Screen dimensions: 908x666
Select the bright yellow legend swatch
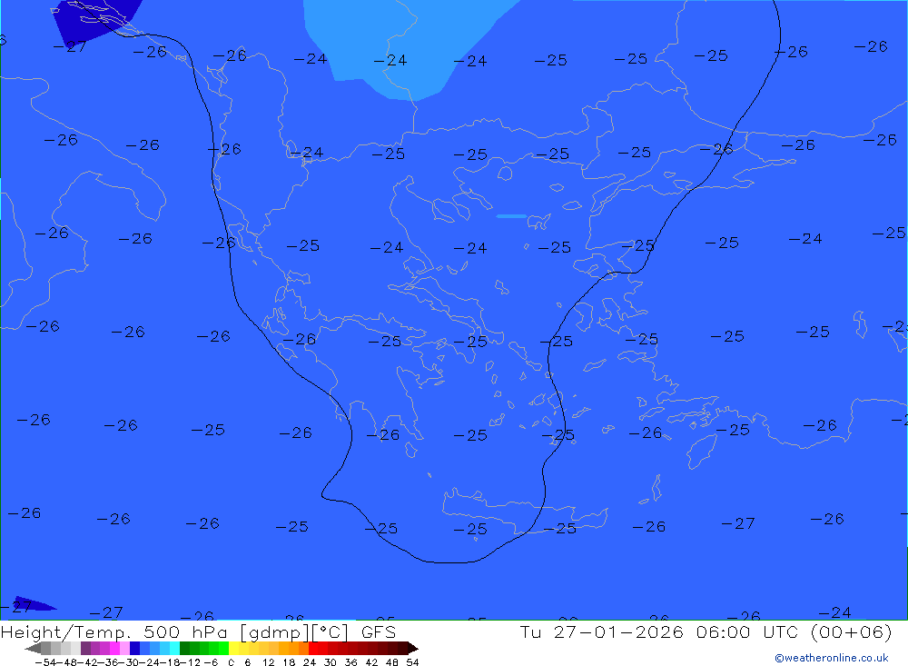(x=234, y=648)
